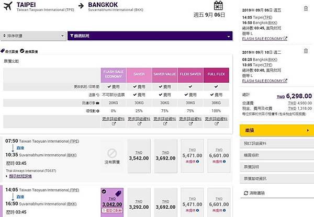The width and height of the screenshot is (314, 217).
Task: Delete the 09月06日 outbound flight with trash icon
Action: click(x=306, y=8)
